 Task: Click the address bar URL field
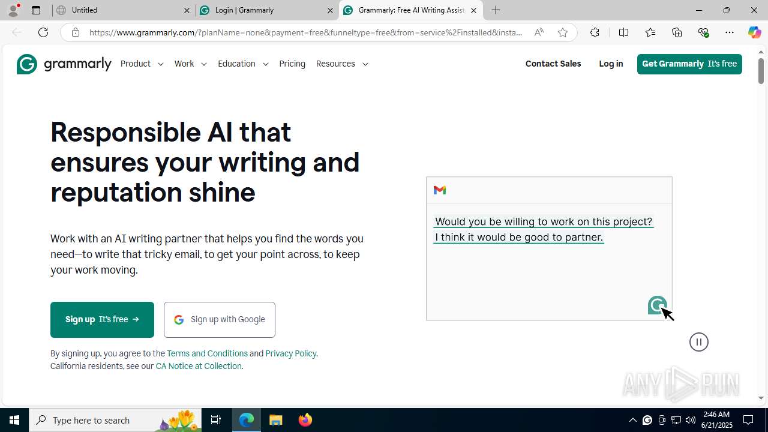[x=306, y=32]
